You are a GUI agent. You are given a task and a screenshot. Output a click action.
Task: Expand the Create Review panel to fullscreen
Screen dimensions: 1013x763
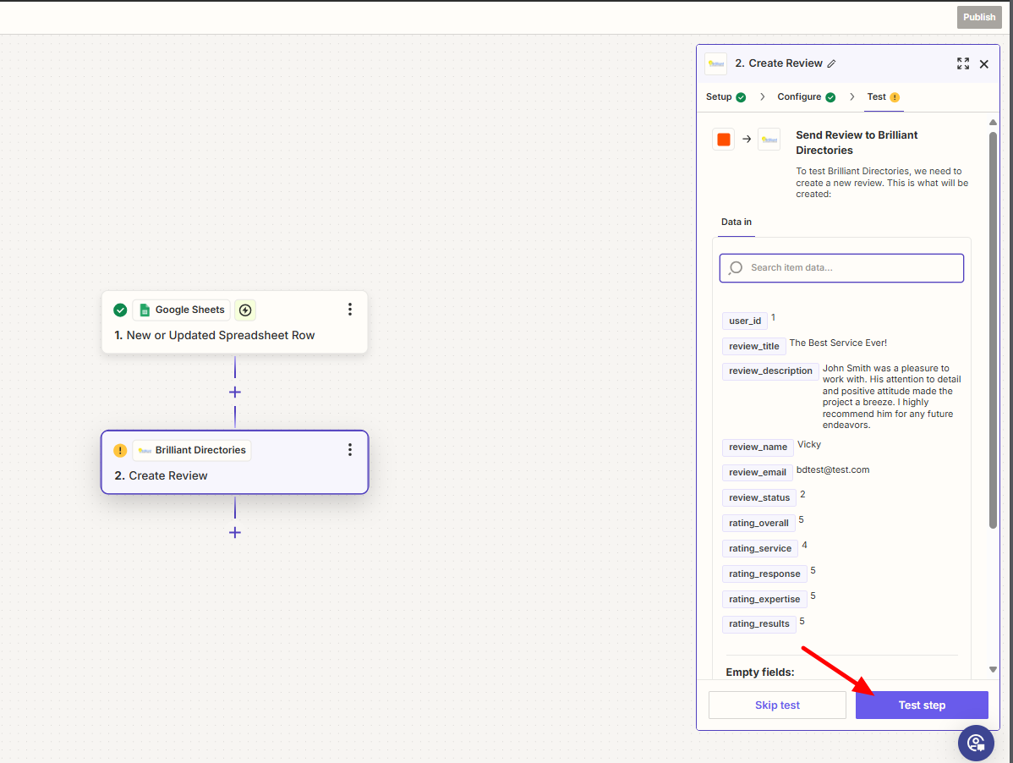click(962, 63)
